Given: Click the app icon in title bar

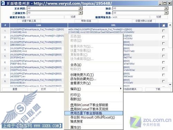Looking at the screenshot, I should [3, 3].
